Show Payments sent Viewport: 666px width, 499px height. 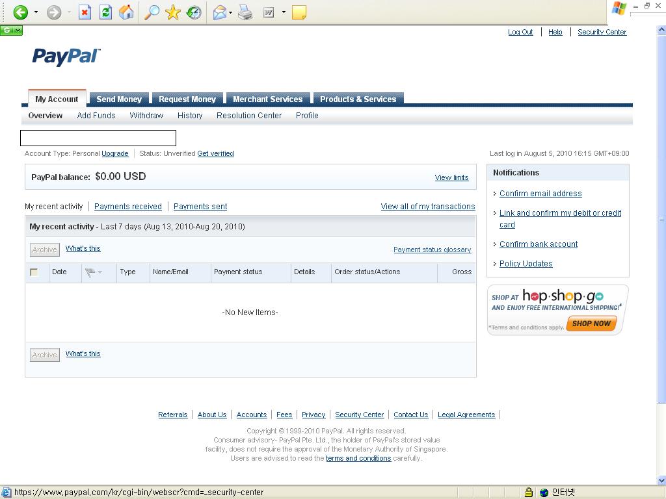(200, 207)
